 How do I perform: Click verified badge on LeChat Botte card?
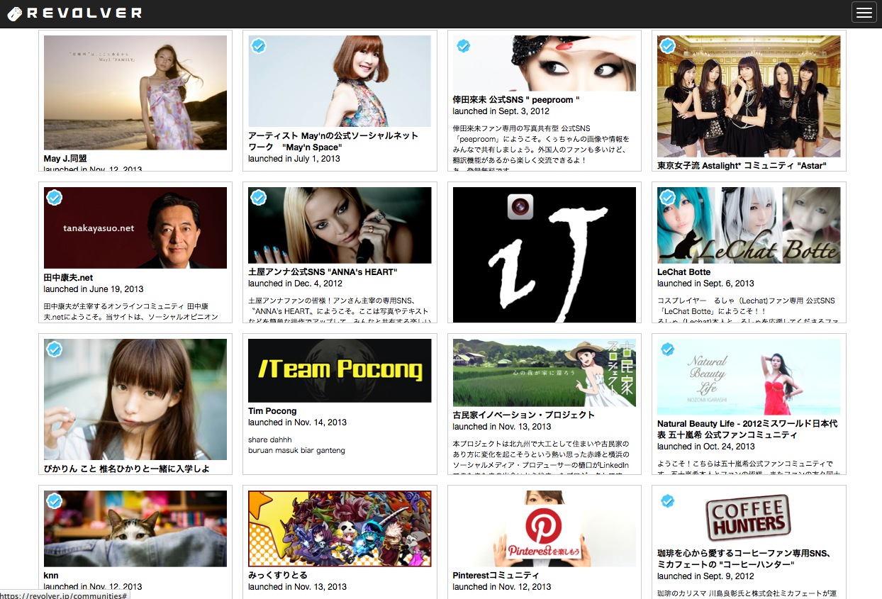(x=667, y=197)
